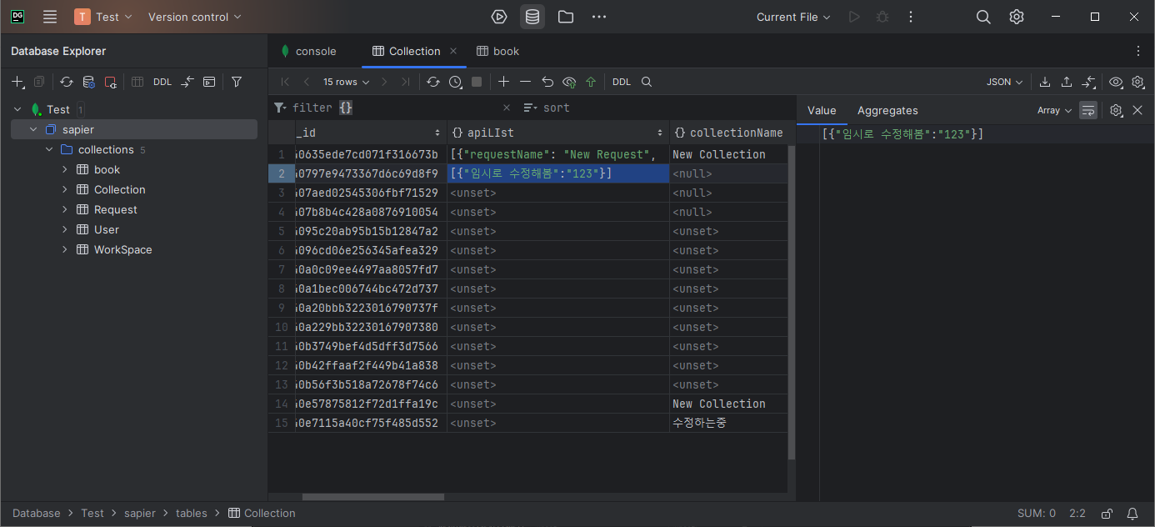Open the Database tool window icon
Image resolution: width=1155 pixels, height=527 pixels.
[532, 17]
